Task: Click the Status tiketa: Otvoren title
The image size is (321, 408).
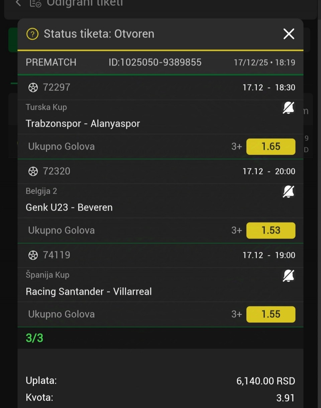Action: [x=99, y=34]
